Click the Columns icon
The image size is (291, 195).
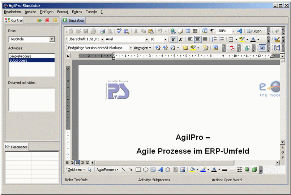coord(195,31)
